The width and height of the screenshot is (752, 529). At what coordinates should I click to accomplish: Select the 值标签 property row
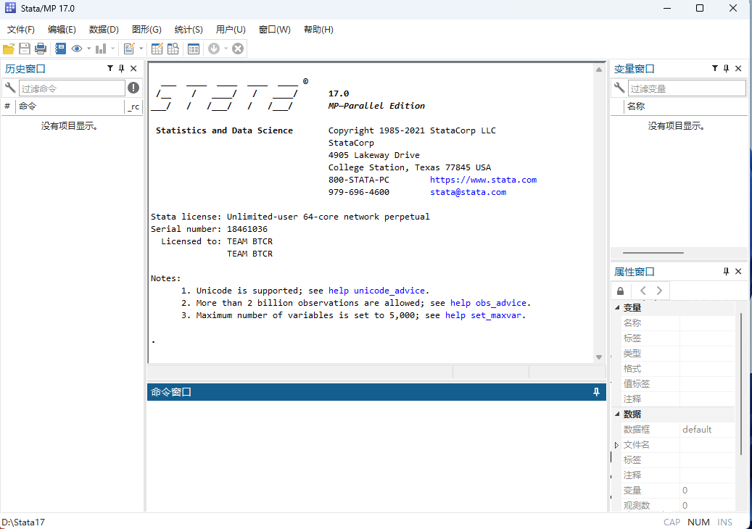point(678,384)
